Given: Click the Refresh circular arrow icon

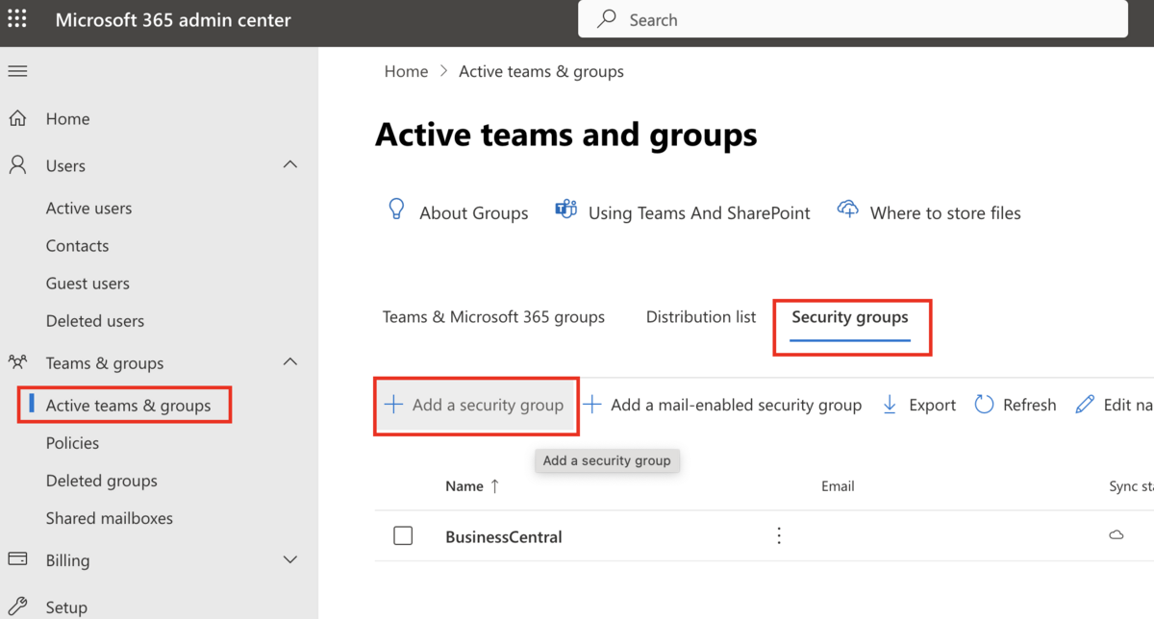Looking at the screenshot, I should click(x=984, y=405).
